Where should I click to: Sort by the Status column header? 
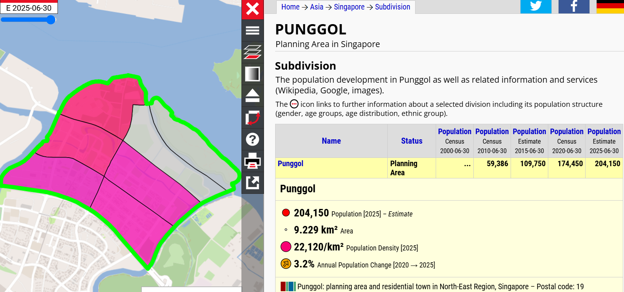tap(412, 141)
